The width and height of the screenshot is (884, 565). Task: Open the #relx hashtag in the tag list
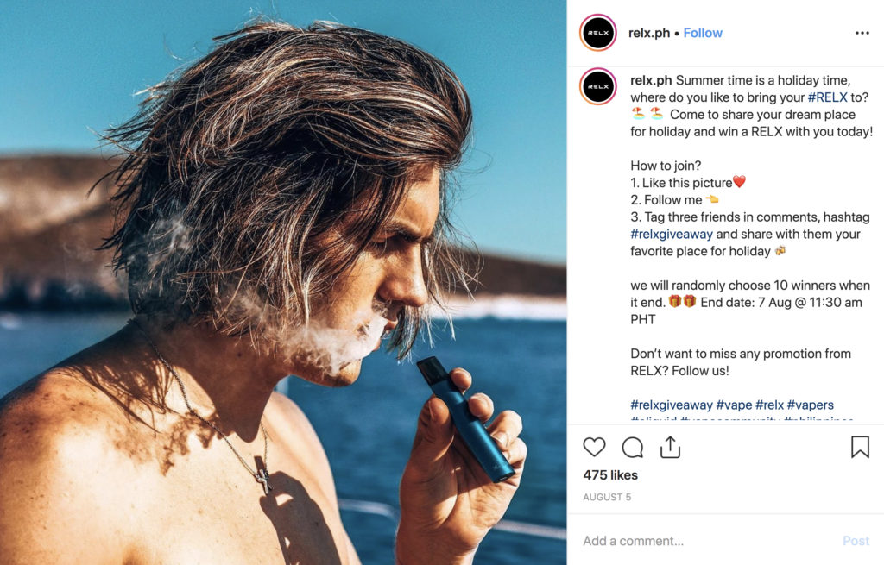pos(769,405)
